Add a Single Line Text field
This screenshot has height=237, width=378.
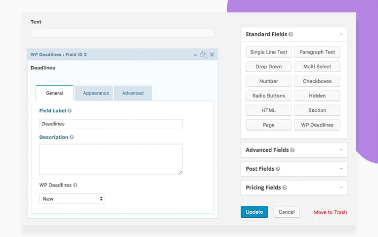[x=269, y=52]
